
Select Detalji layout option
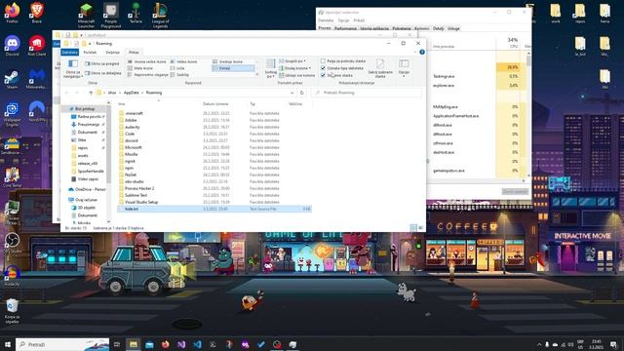[233, 68]
